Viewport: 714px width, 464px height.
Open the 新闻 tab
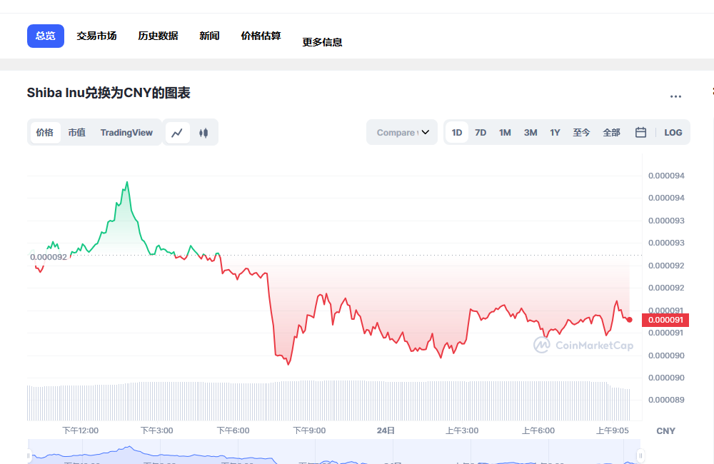click(209, 36)
